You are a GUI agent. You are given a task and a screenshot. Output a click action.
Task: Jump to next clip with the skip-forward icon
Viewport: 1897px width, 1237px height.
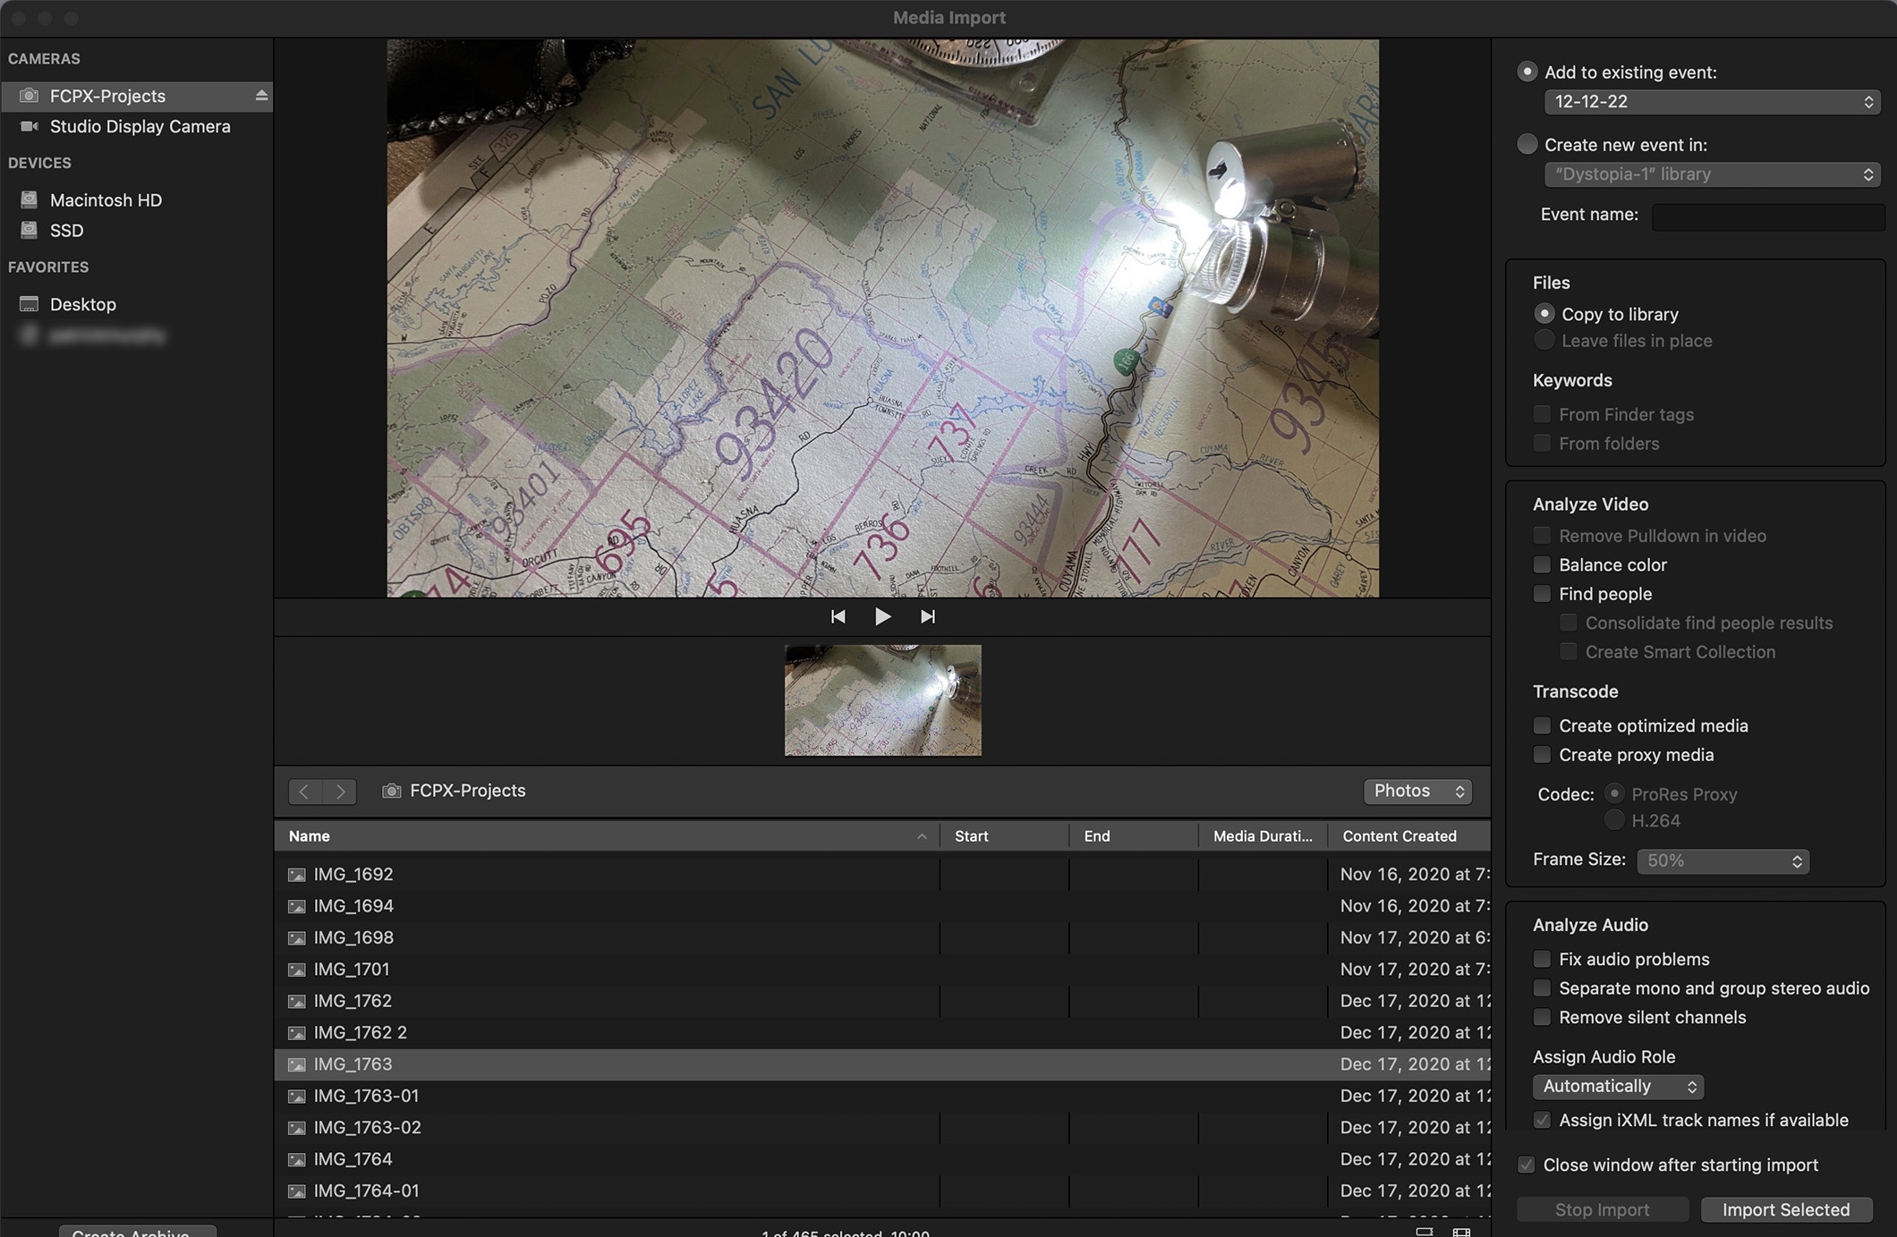928,616
